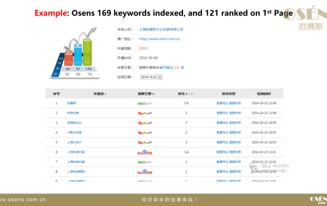Click rank value 1,4 in row 6
This screenshot has height=206, width=327.
186,152
